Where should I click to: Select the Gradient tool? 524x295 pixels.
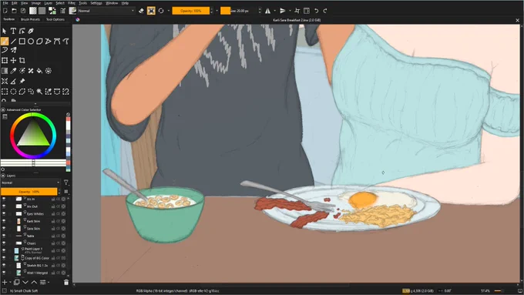tap(5, 71)
